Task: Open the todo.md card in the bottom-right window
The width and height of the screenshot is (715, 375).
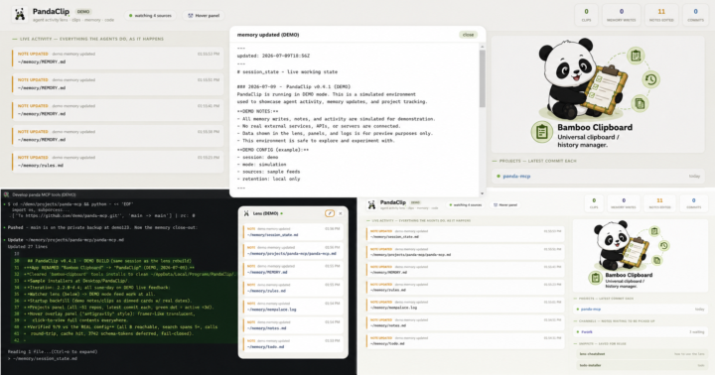Action: [465, 341]
